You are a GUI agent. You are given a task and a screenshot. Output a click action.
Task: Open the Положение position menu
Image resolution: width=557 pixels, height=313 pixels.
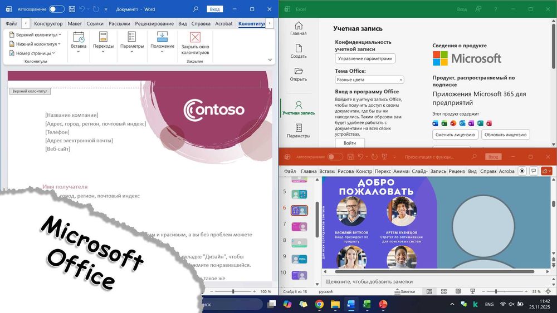162,43
